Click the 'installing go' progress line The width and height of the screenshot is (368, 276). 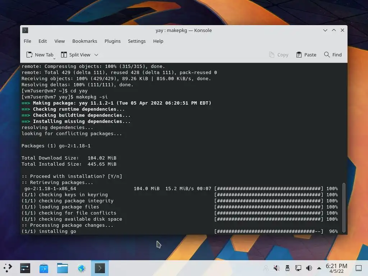[x=180, y=231]
